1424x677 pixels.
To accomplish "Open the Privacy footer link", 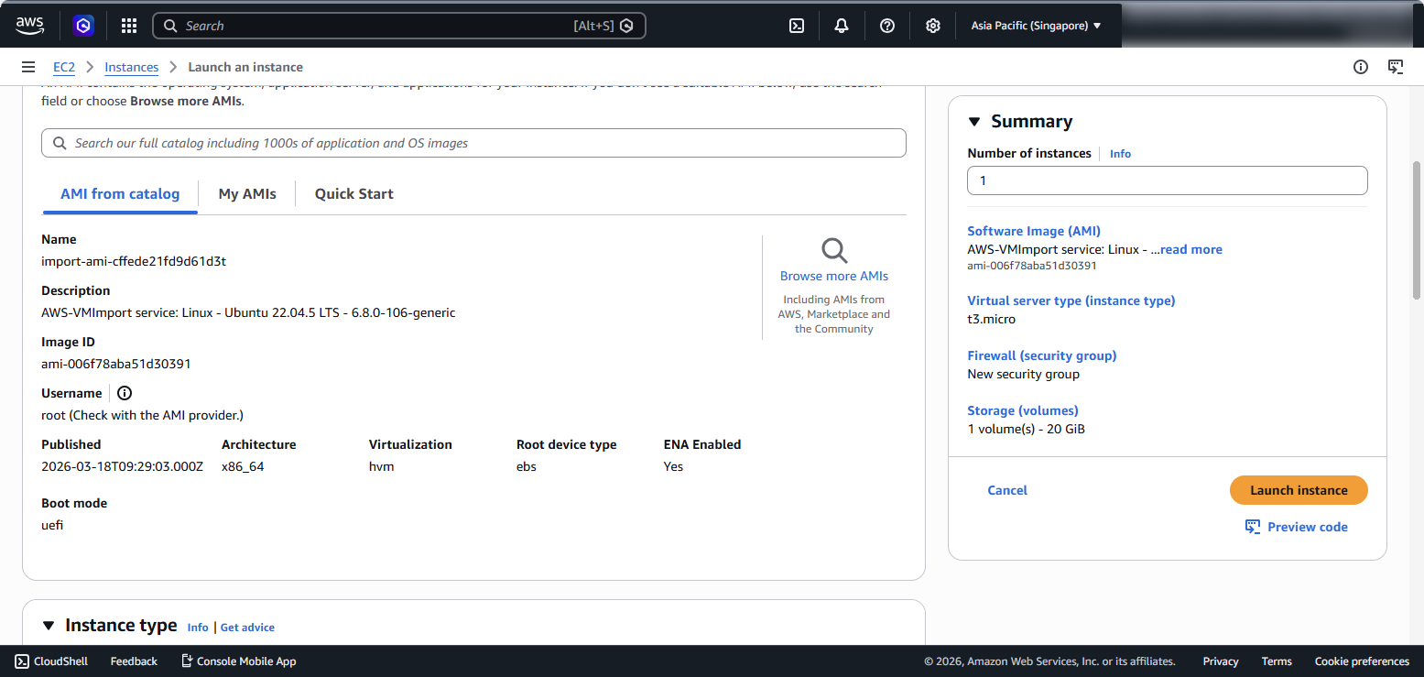I will [1221, 661].
